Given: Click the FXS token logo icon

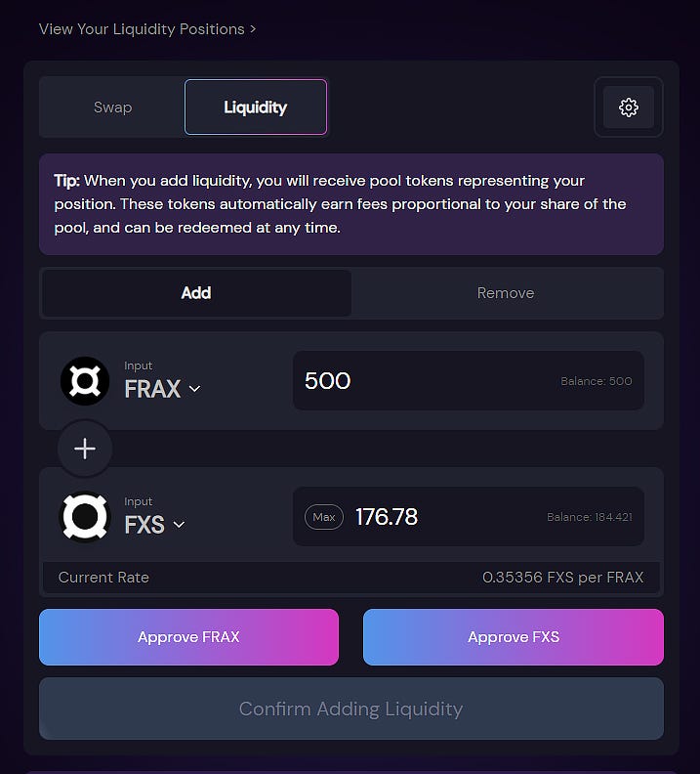Looking at the screenshot, I should click(x=85, y=517).
